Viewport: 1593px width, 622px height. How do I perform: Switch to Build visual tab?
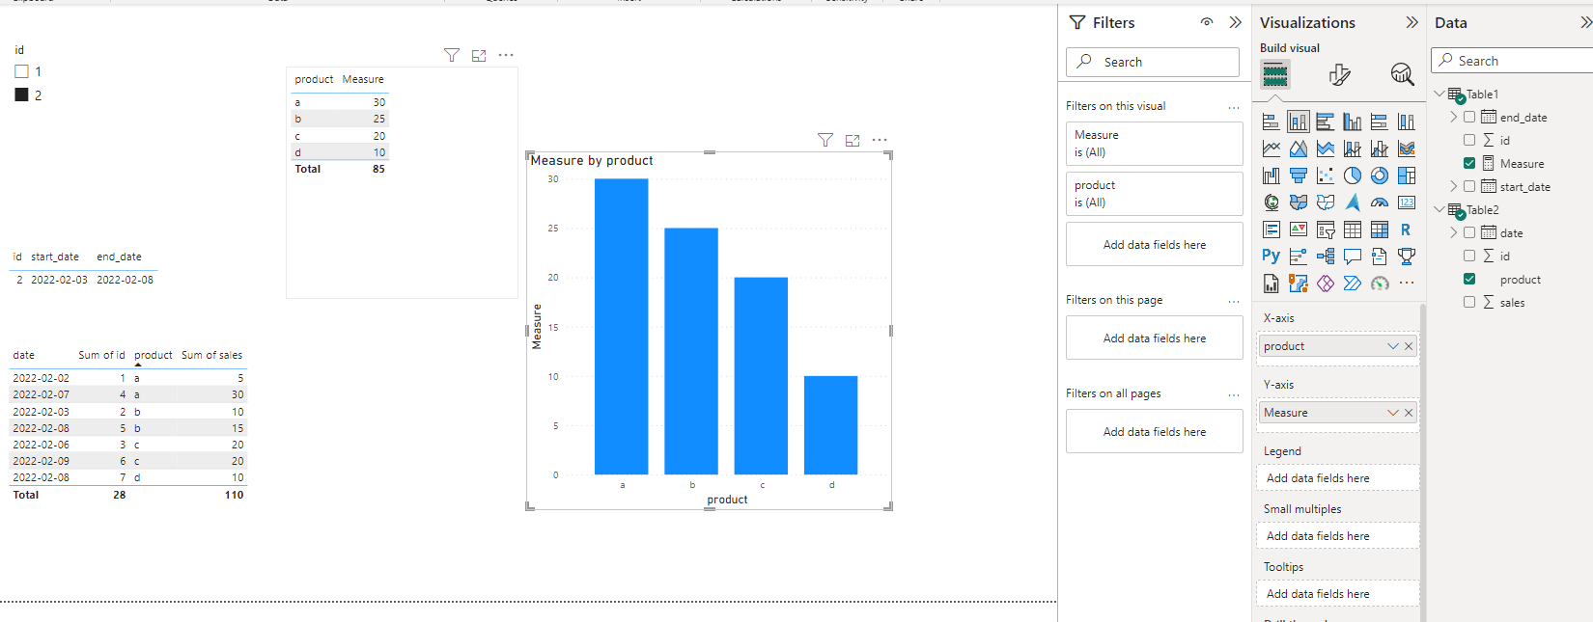tap(1275, 74)
